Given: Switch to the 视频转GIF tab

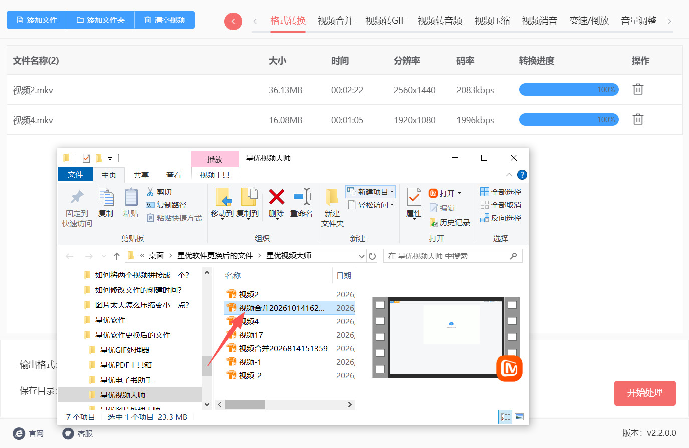Looking at the screenshot, I should tap(385, 21).
